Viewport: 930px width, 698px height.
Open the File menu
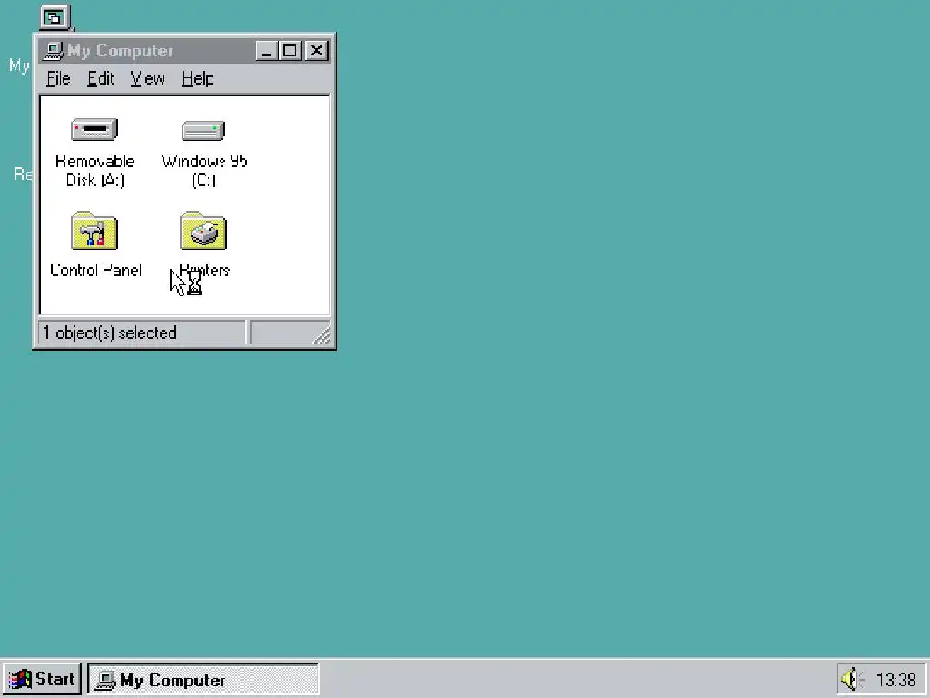[58, 78]
